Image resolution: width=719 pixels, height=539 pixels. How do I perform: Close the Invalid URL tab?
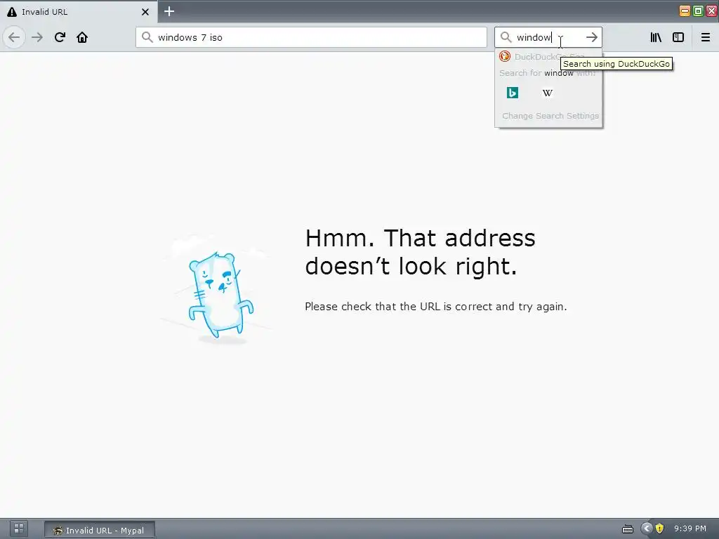tap(145, 12)
